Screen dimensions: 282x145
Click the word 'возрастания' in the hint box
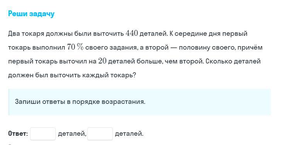(x=123, y=102)
